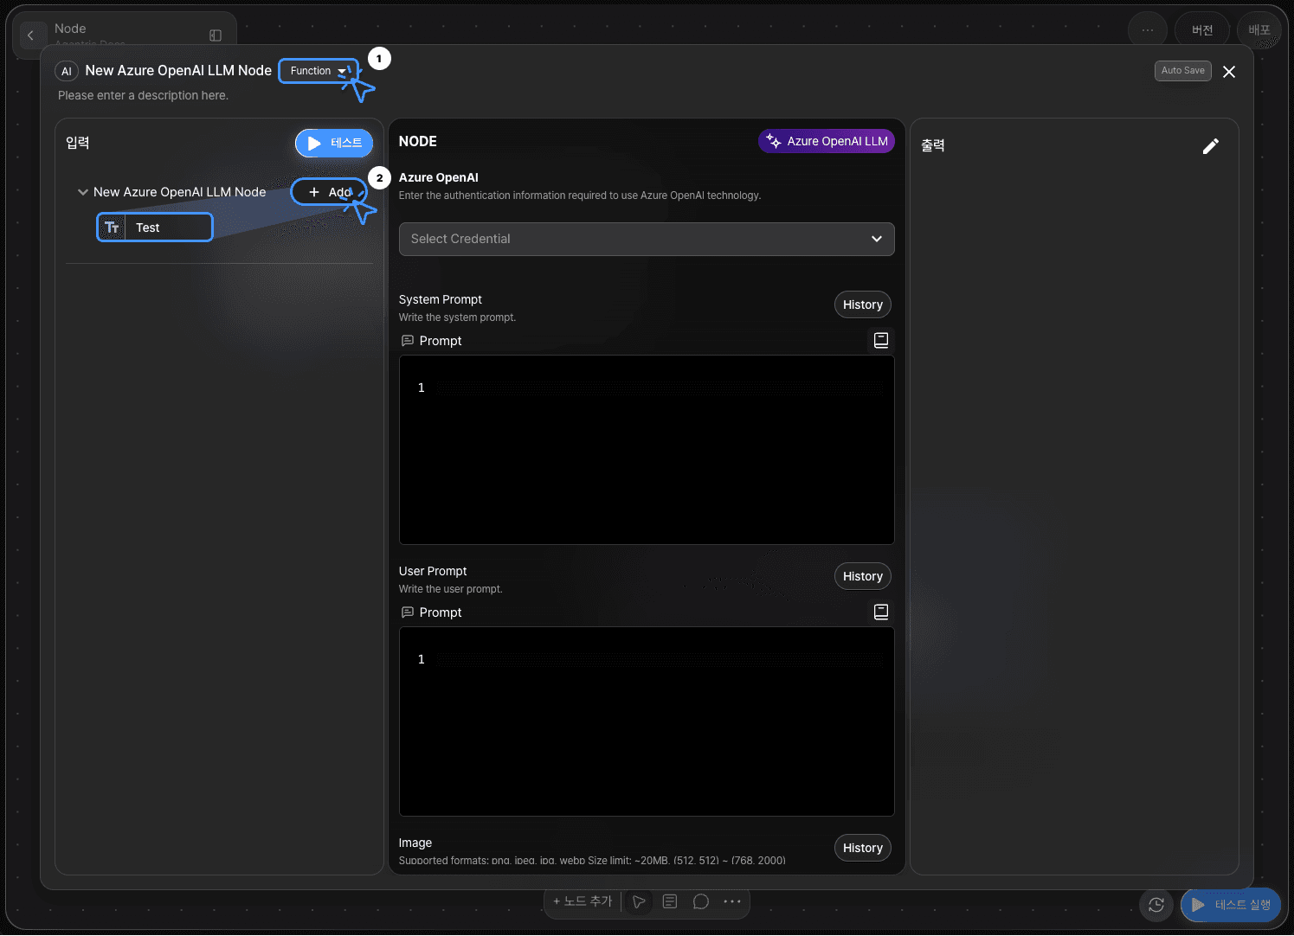Edit the node title New Azure OpenAI LLM Node
1294x936 pixels.
point(178,71)
